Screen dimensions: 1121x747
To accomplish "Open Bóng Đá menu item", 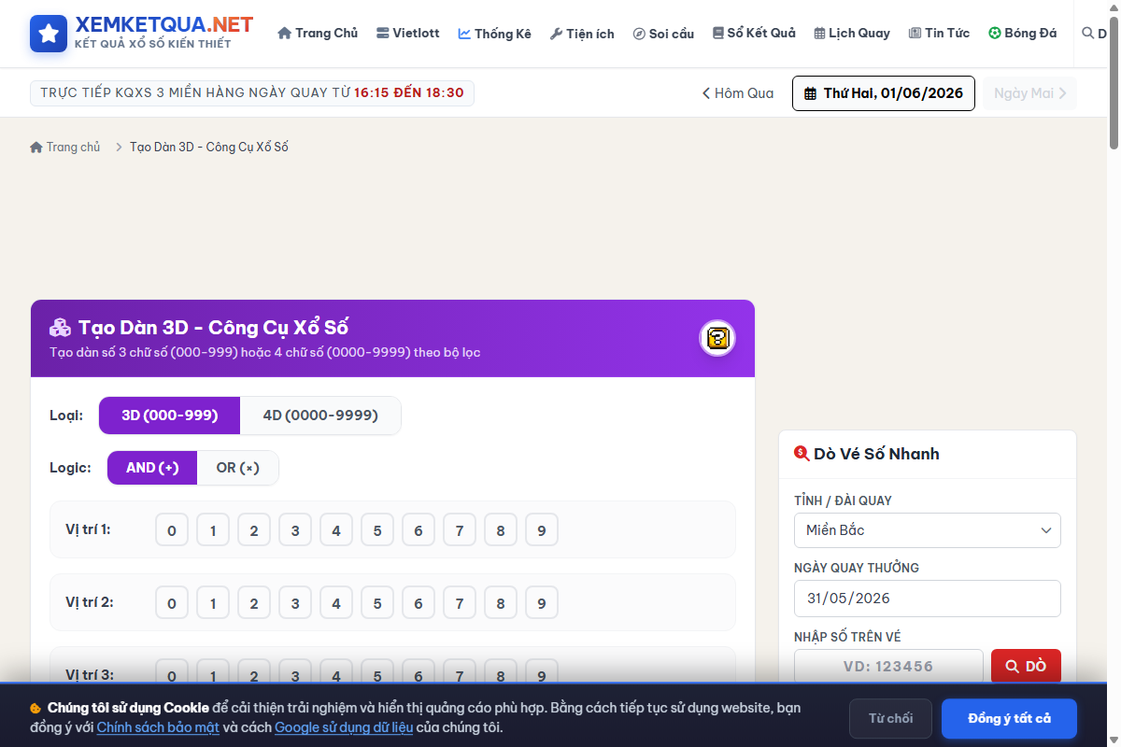I will click(1022, 34).
